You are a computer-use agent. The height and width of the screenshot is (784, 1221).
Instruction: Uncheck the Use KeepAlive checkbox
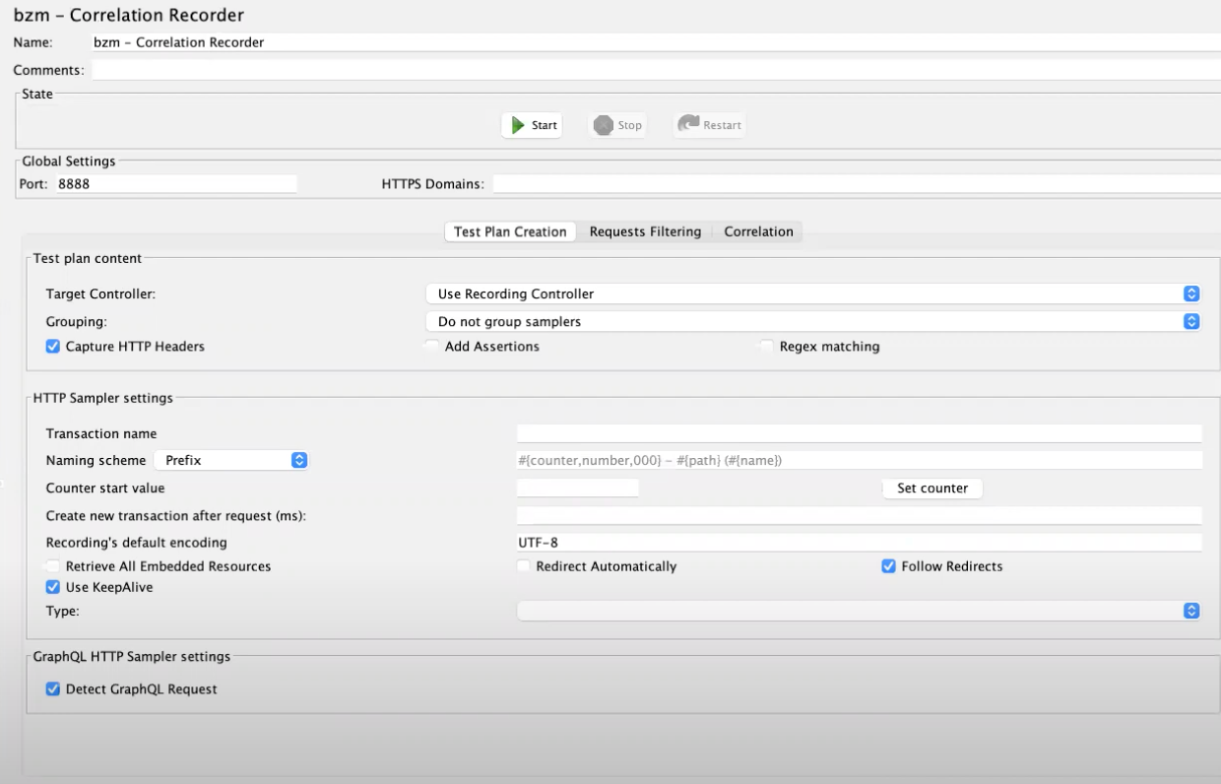(x=53, y=587)
